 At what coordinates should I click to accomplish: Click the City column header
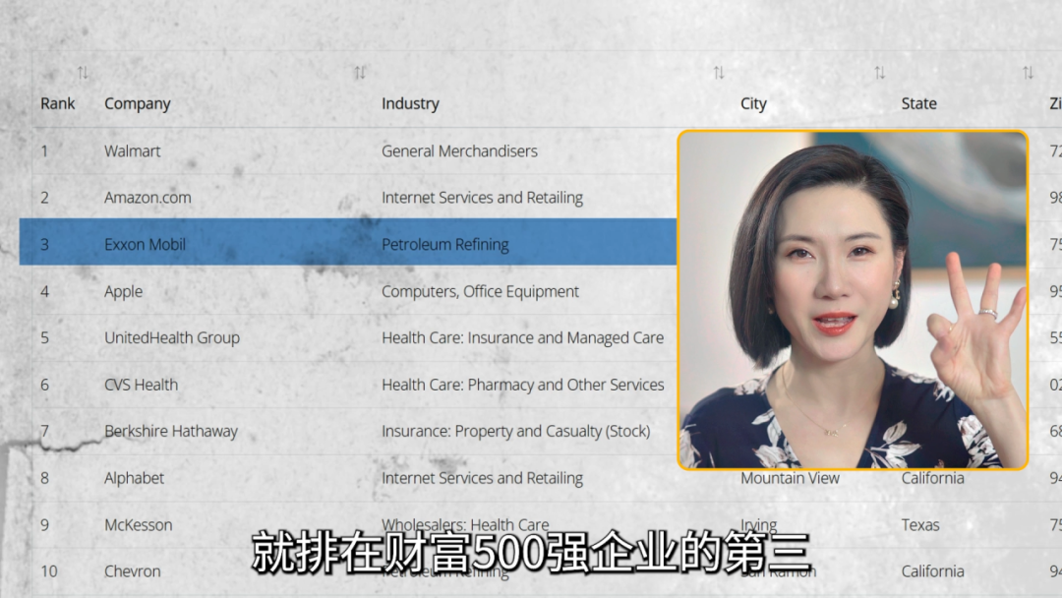pyautogui.click(x=753, y=103)
